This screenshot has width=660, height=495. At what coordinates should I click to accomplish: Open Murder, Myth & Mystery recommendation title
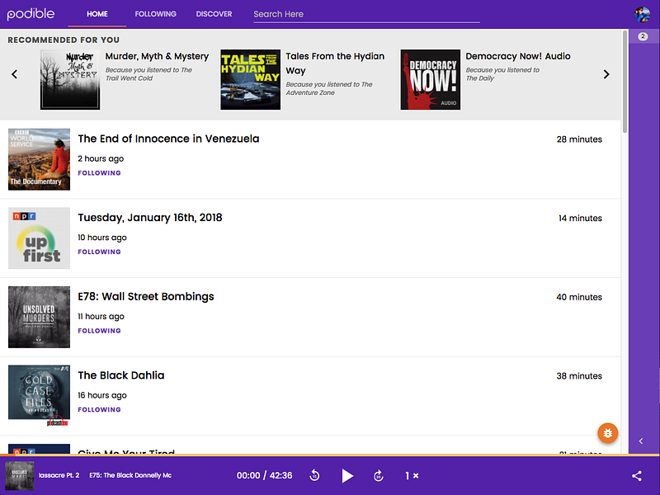pos(157,56)
